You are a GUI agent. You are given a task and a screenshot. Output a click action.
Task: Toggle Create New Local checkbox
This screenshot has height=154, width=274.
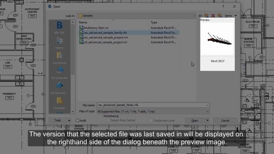[x=151, y=121]
